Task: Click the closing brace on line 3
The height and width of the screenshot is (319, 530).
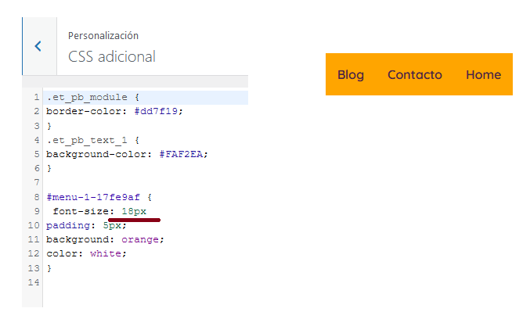Action: point(49,126)
